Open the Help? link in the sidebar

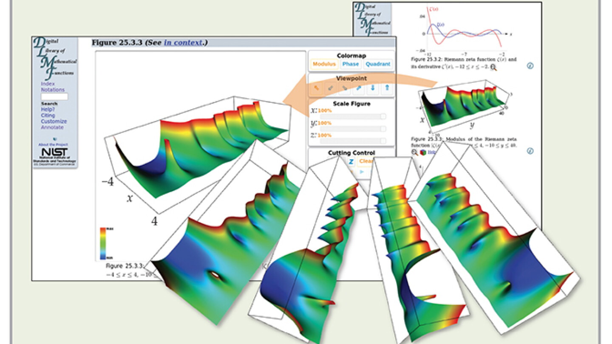coord(48,110)
